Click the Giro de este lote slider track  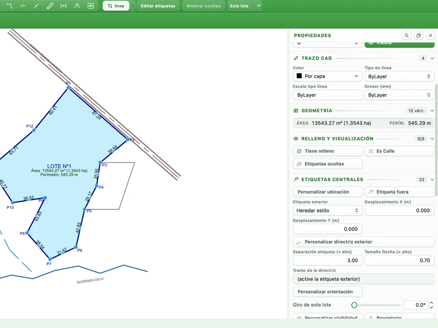coord(376,305)
